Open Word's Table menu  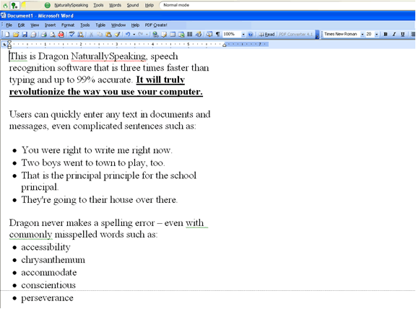100,25
